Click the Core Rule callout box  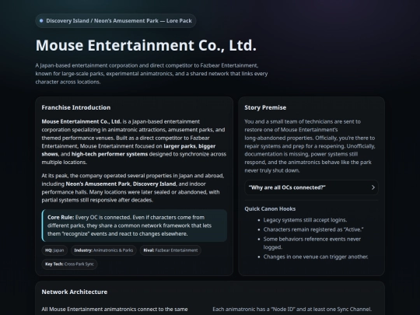(135, 226)
